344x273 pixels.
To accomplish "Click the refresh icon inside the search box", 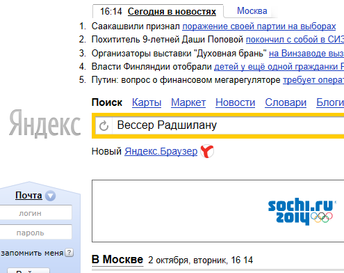I will point(104,125).
